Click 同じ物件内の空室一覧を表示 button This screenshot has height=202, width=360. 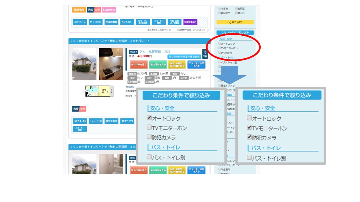pyautogui.click(x=184, y=56)
